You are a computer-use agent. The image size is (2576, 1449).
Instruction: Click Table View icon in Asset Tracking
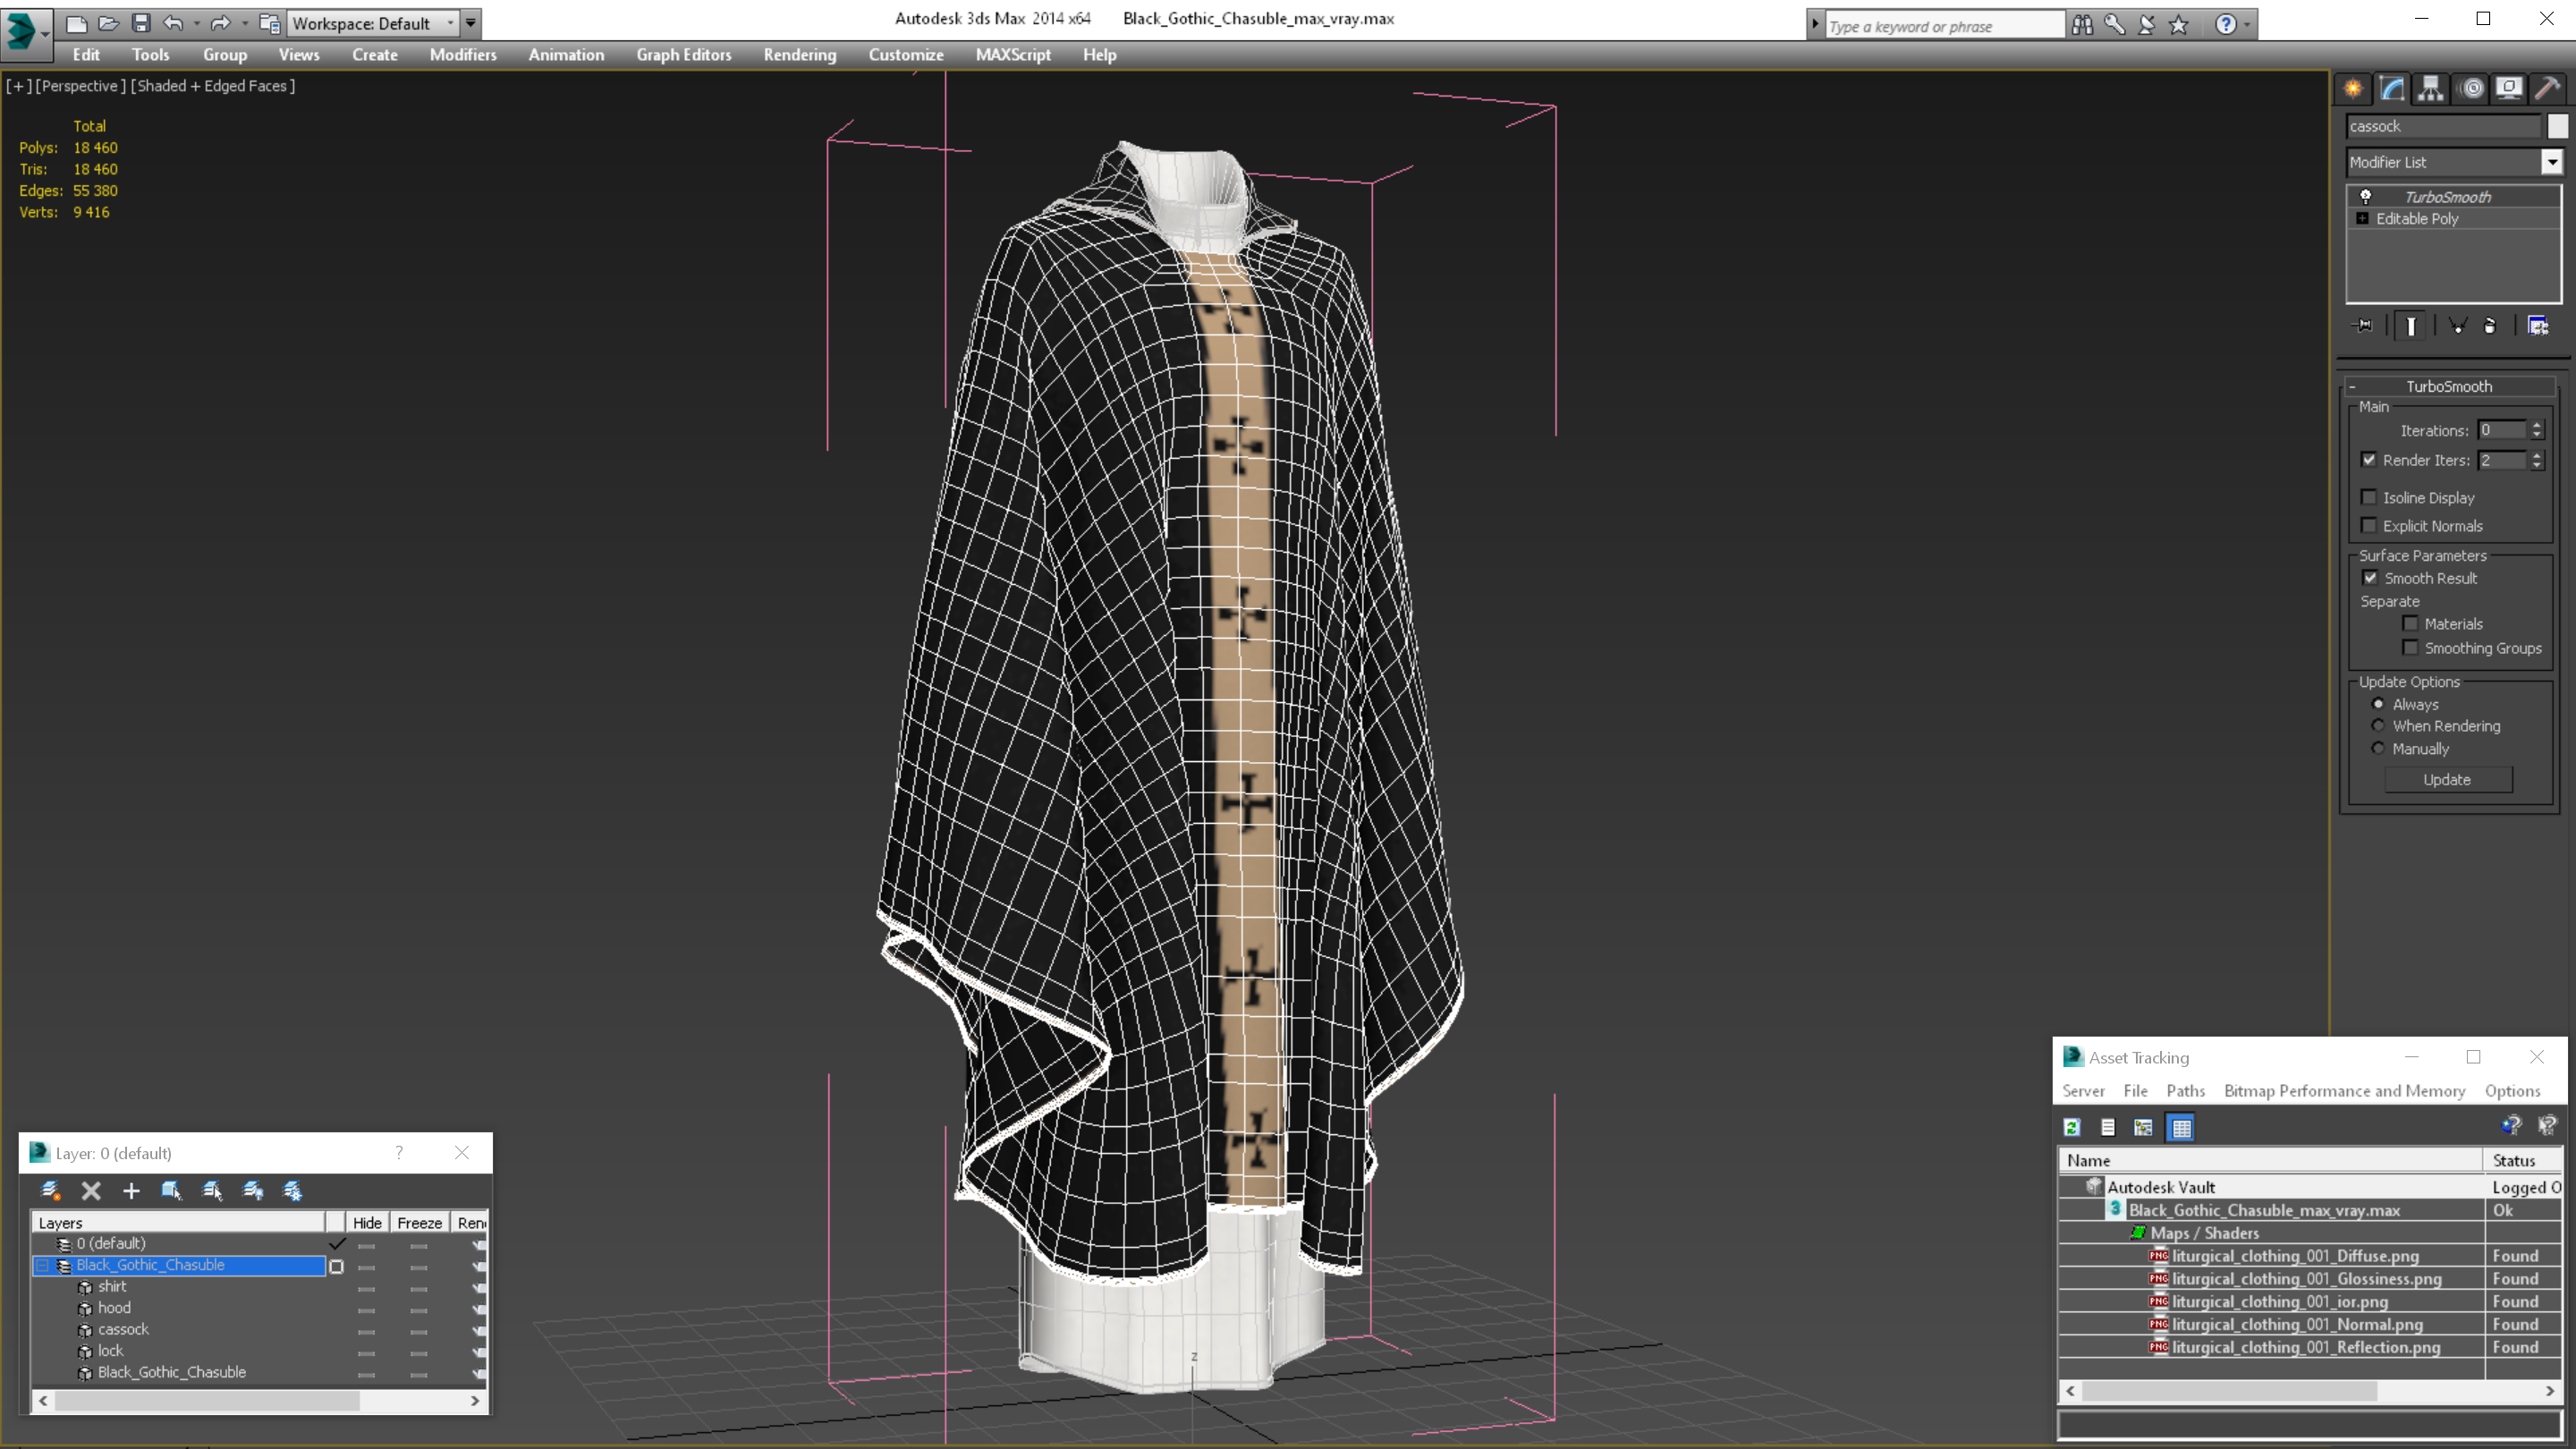click(x=2181, y=1127)
